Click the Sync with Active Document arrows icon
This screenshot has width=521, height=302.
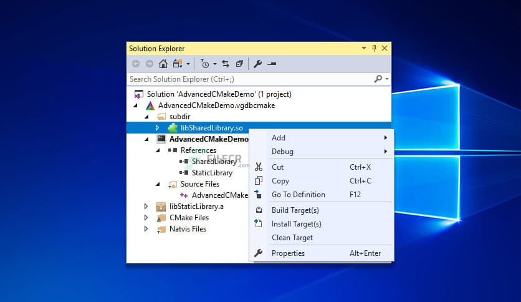coord(225,64)
